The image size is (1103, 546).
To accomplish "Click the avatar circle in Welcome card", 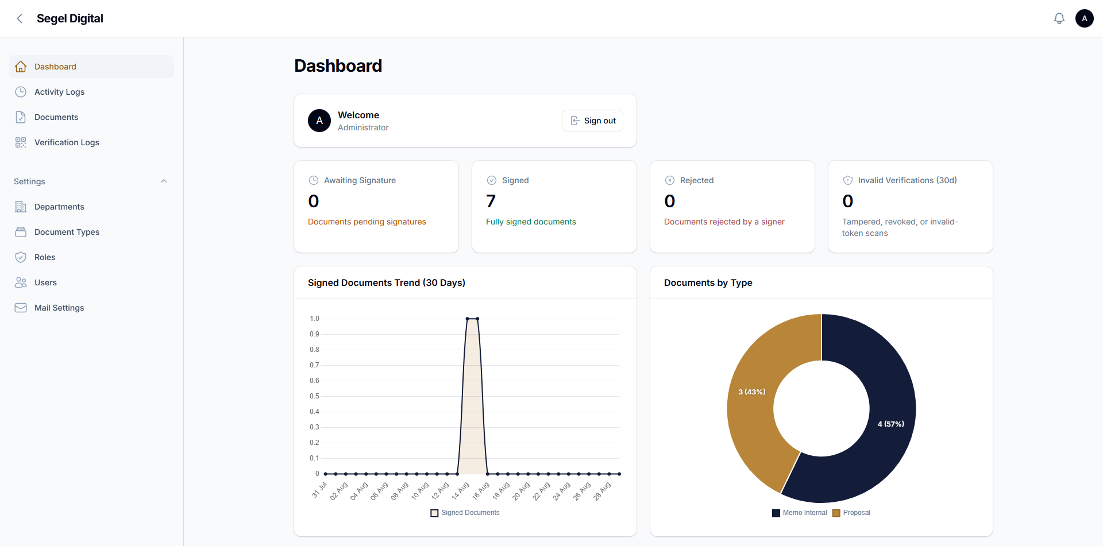I will coord(319,121).
